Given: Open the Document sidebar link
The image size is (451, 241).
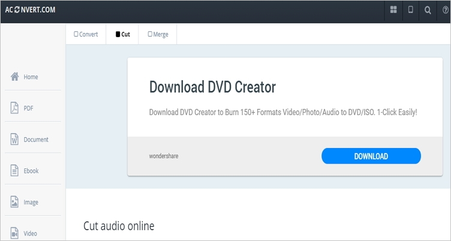Looking at the screenshot, I should (36, 140).
